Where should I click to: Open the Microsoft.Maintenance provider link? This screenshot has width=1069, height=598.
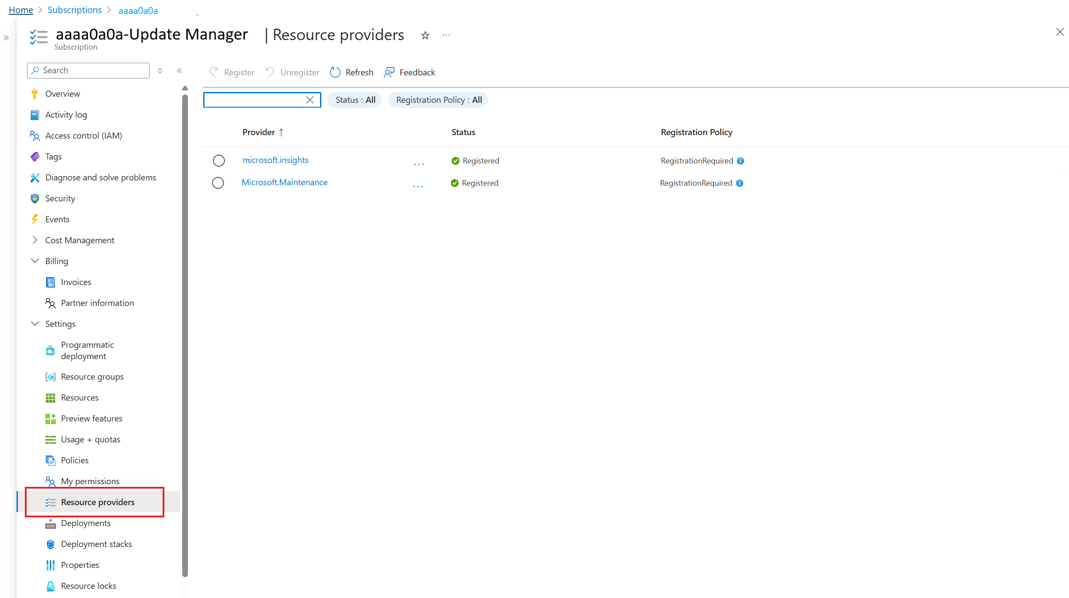pyautogui.click(x=284, y=182)
